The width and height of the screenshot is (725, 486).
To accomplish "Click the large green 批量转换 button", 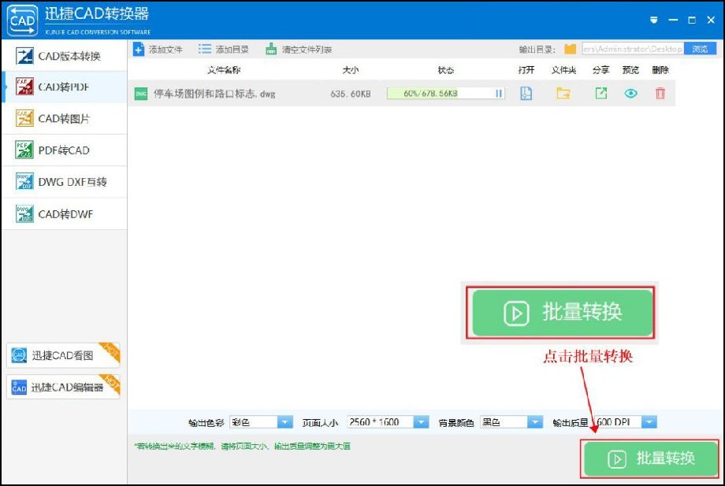I will click(561, 313).
